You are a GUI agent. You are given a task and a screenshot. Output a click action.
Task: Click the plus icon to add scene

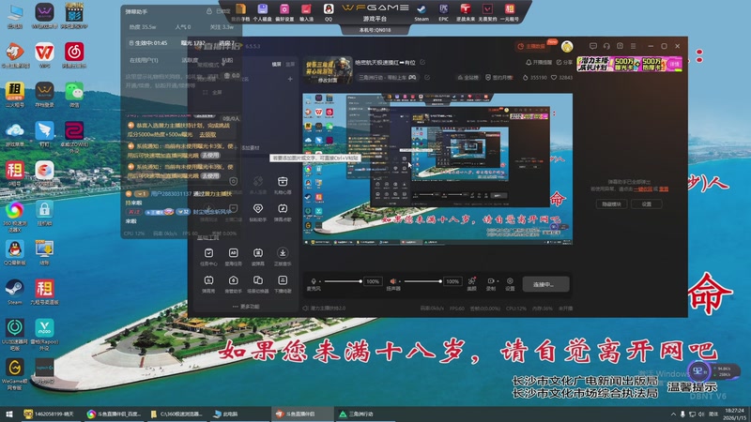(x=290, y=79)
